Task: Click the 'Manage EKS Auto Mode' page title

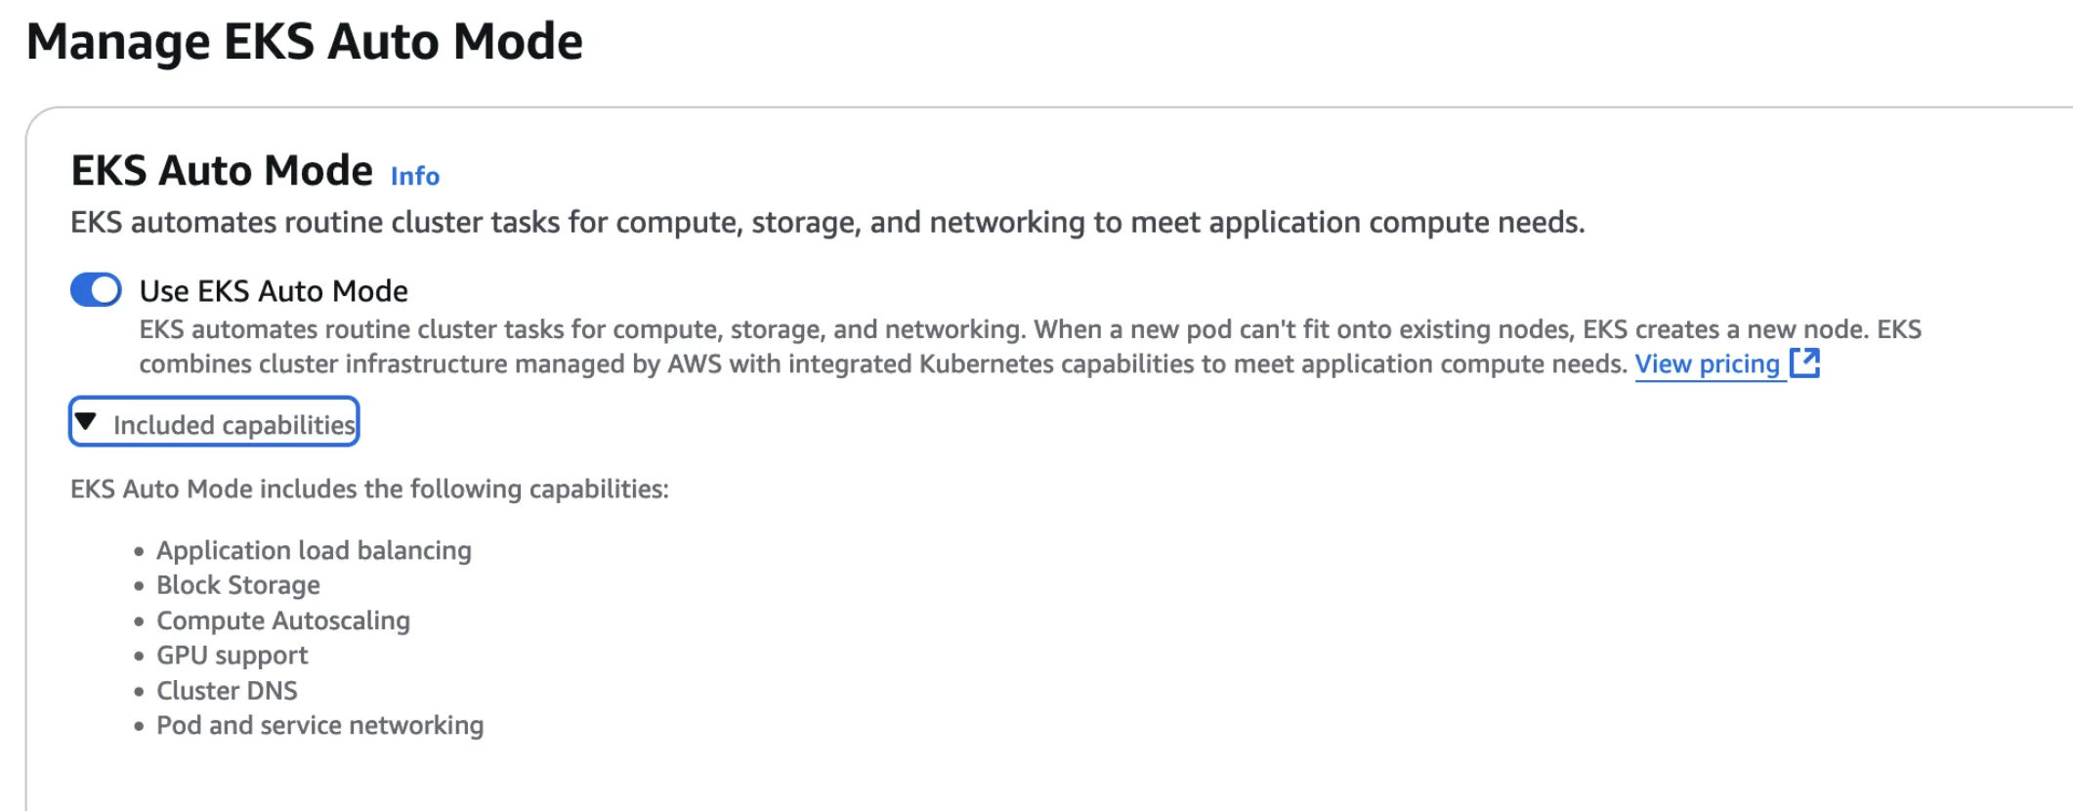Action: [304, 42]
